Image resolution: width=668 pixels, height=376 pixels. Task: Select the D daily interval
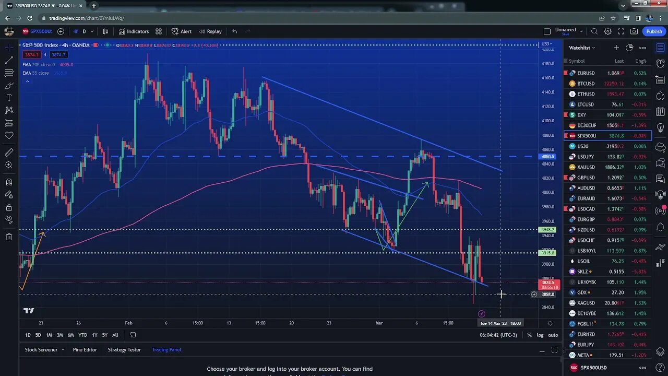pyautogui.click(x=84, y=31)
